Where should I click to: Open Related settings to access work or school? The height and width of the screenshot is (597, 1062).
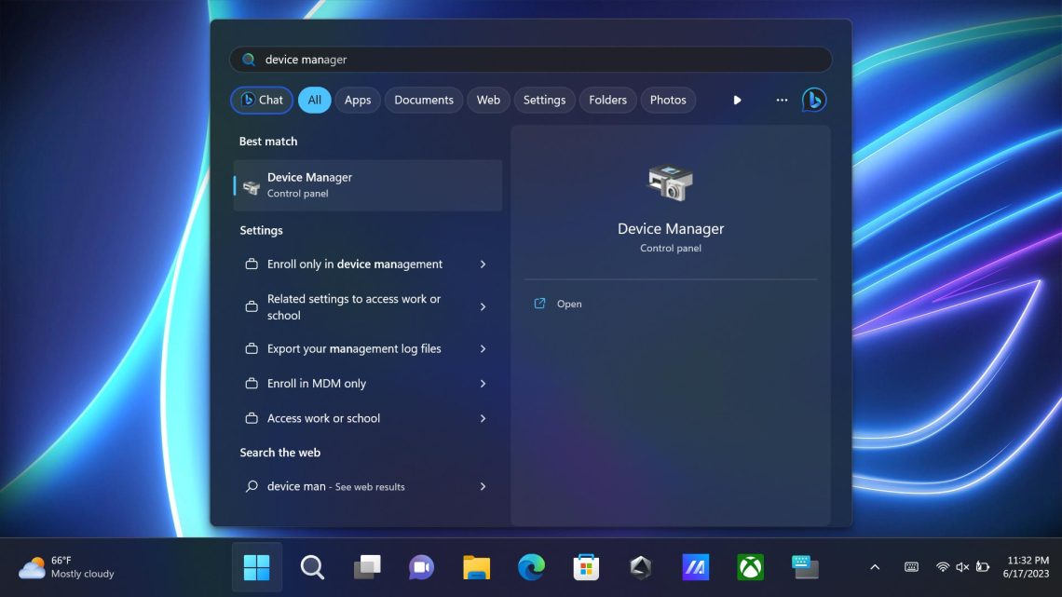(368, 306)
